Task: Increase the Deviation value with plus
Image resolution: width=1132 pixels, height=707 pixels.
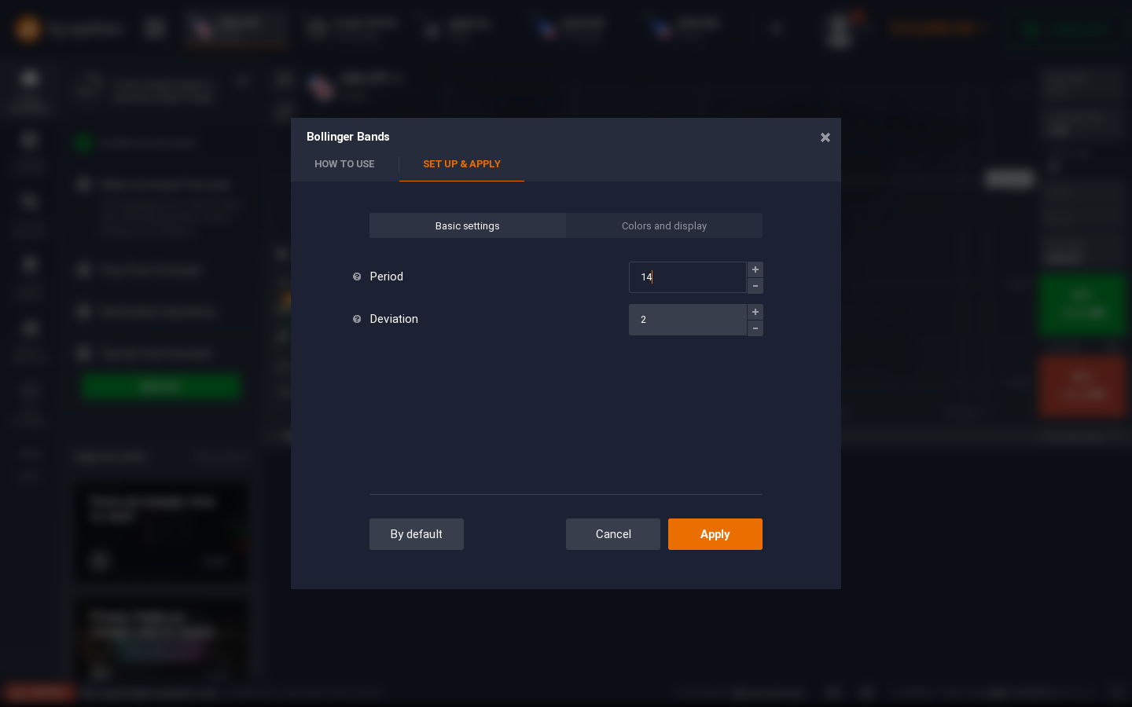Action: (755, 312)
